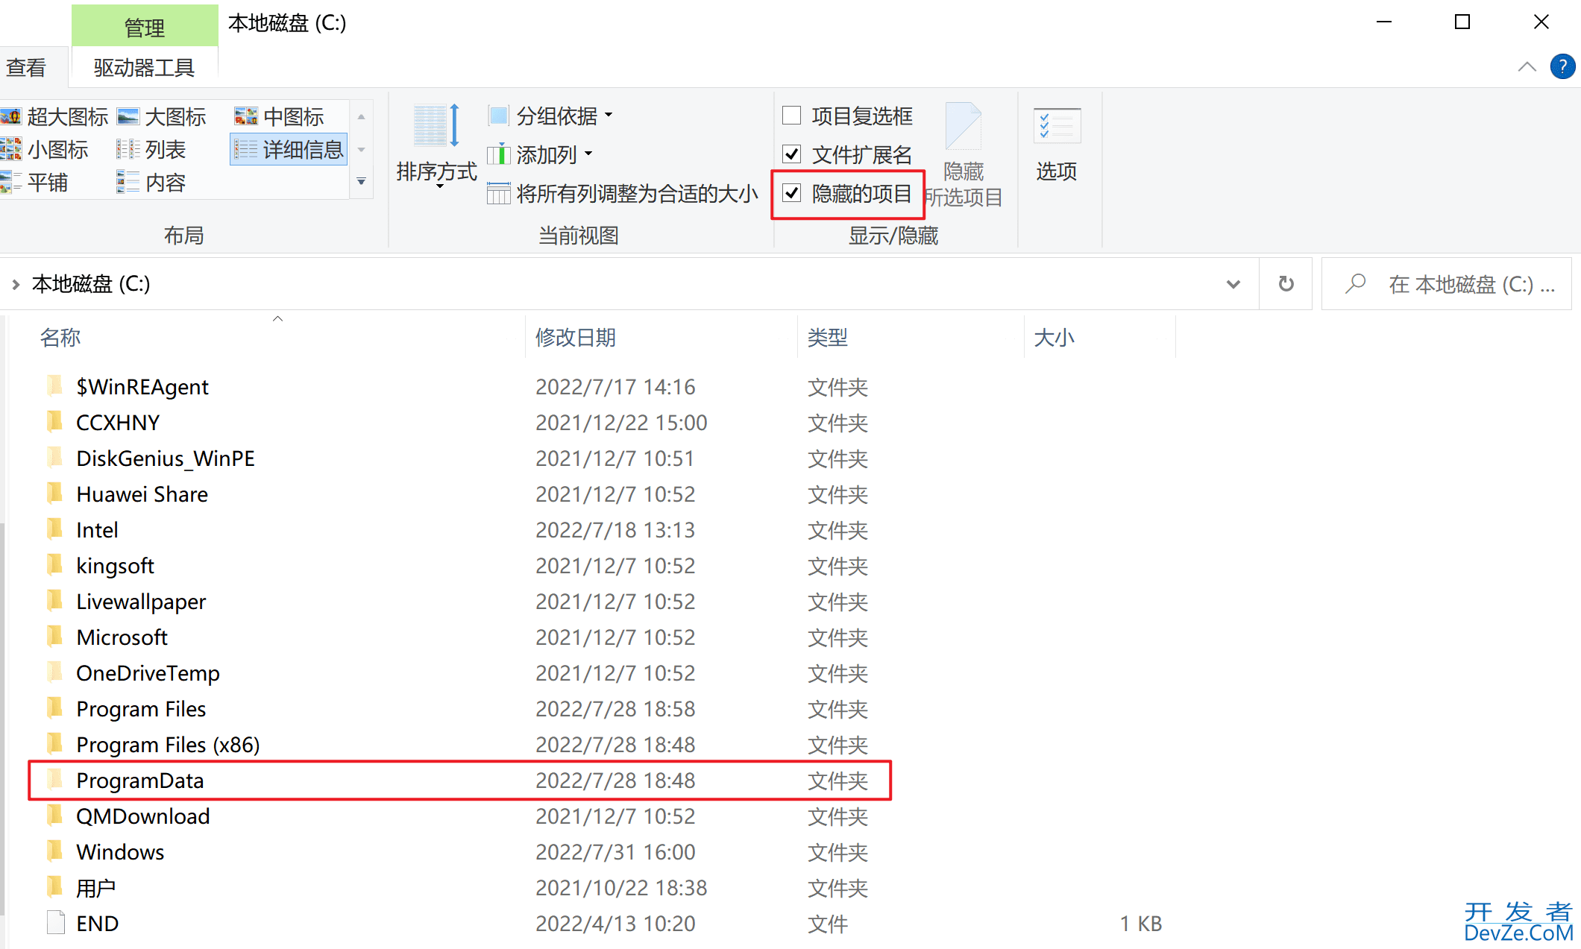Open the 查看 ribbon tab

click(27, 68)
